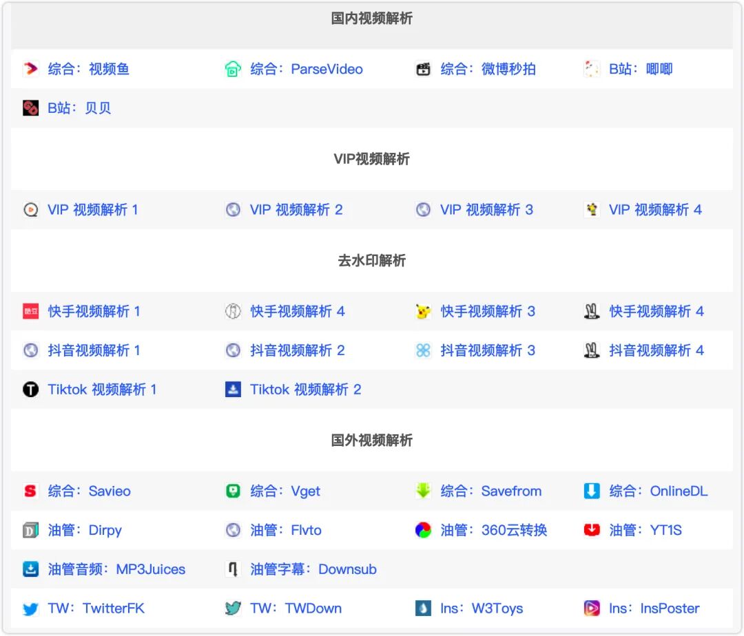
Task: Click the globe icon beside VIP 视频解析 3
Action: coord(423,209)
